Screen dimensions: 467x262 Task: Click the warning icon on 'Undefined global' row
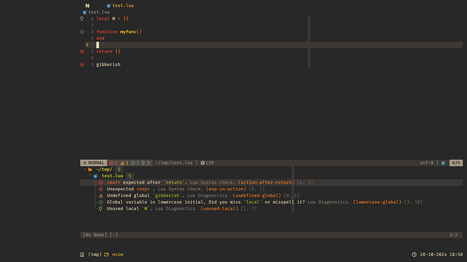(101, 196)
